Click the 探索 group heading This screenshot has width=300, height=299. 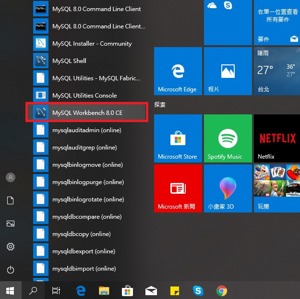pyautogui.click(x=160, y=105)
